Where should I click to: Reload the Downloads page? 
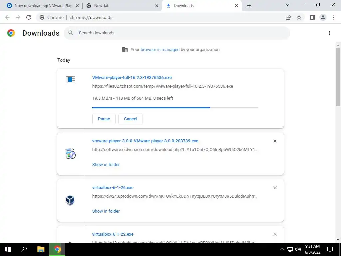pos(29,17)
